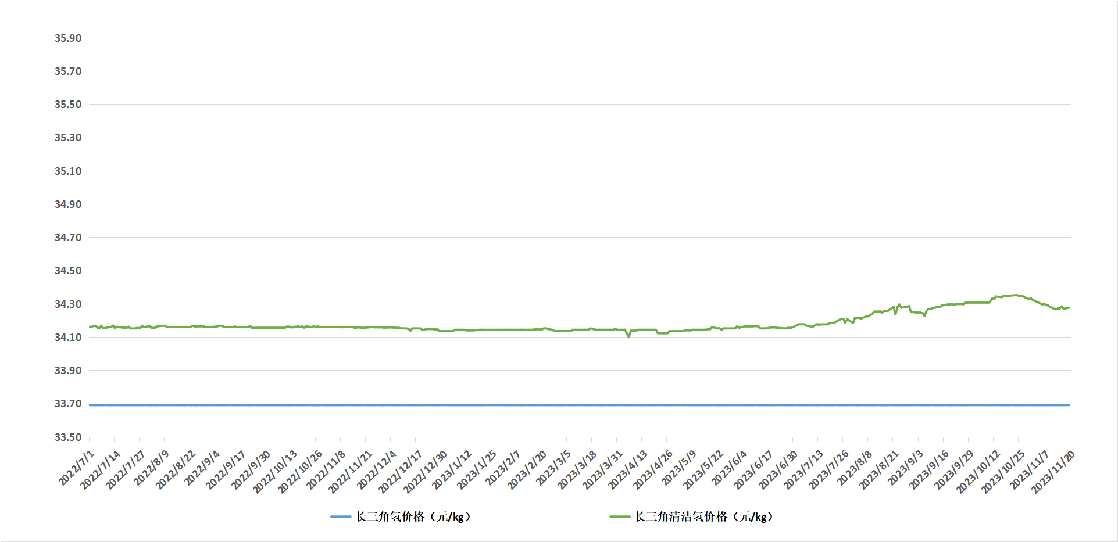Click the 2022/8/9 date label

pos(151,468)
